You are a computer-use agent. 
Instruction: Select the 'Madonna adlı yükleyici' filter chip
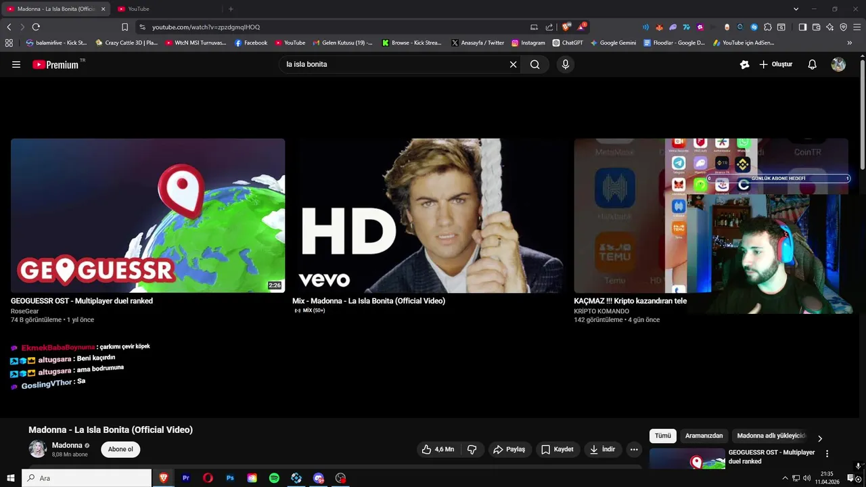coord(771,436)
